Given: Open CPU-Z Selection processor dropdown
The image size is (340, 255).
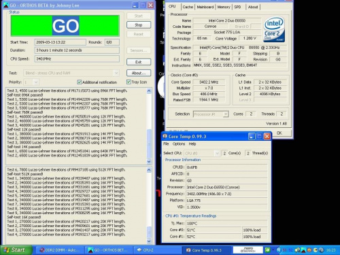Looking at the screenshot, I should [x=225, y=114].
